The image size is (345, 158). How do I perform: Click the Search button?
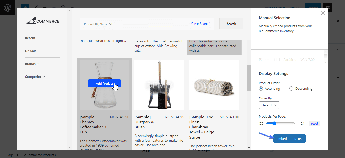[x=231, y=24]
